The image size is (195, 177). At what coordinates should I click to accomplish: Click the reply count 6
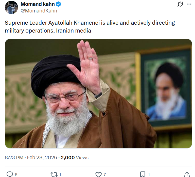16,175
